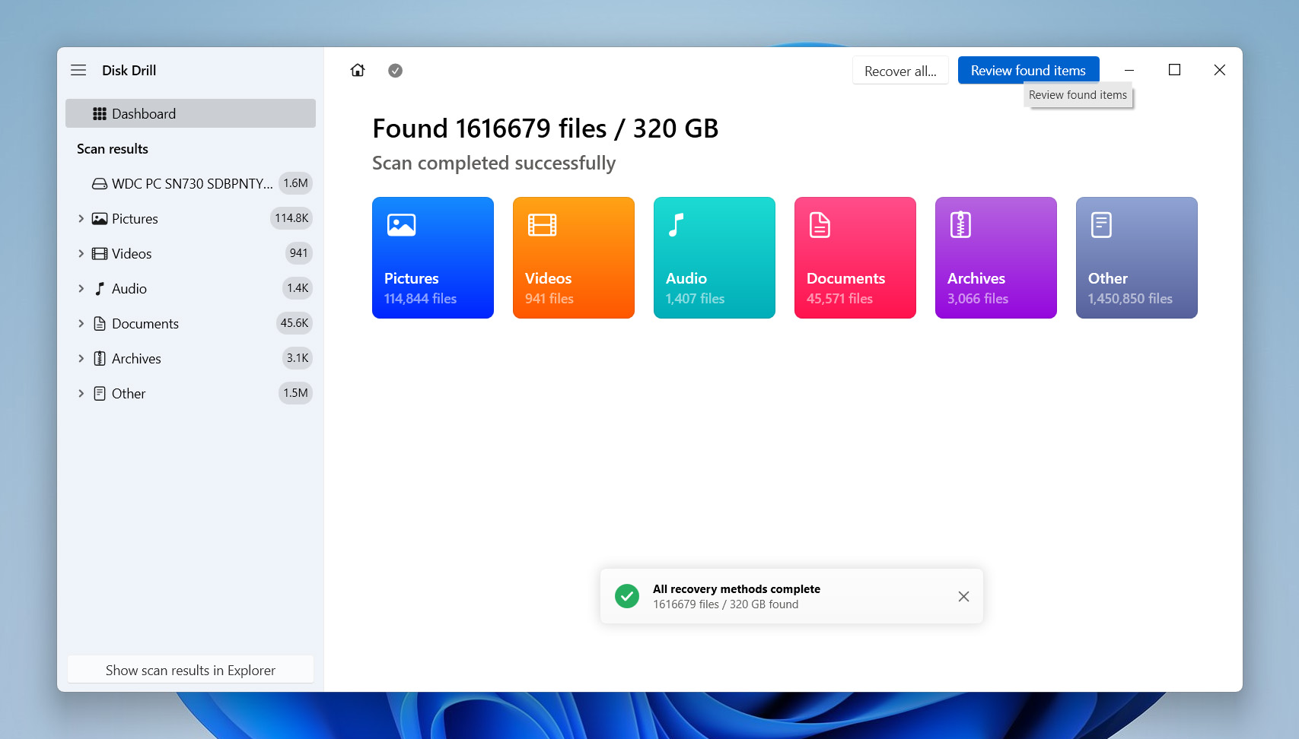The height and width of the screenshot is (739, 1299).
Task: Open Documents in the sidebar list
Action: 190,323
